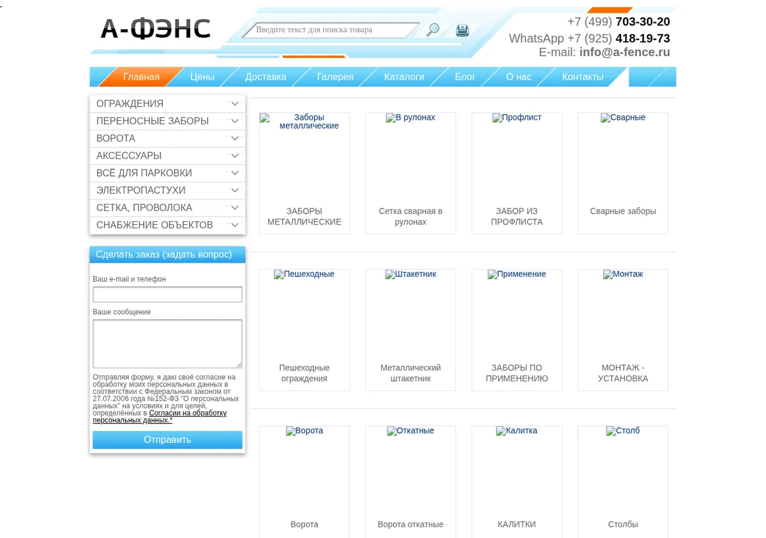The width and height of the screenshot is (766, 538).
Task: Select the Ворота откатные category thumbnail
Action: click(410, 431)
